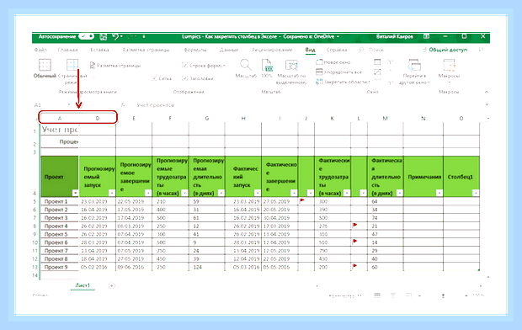This screenshot has width=522, height=330.
Task: Set zoom to 100%
Action: pyautogui.click(x=267, y=68)
